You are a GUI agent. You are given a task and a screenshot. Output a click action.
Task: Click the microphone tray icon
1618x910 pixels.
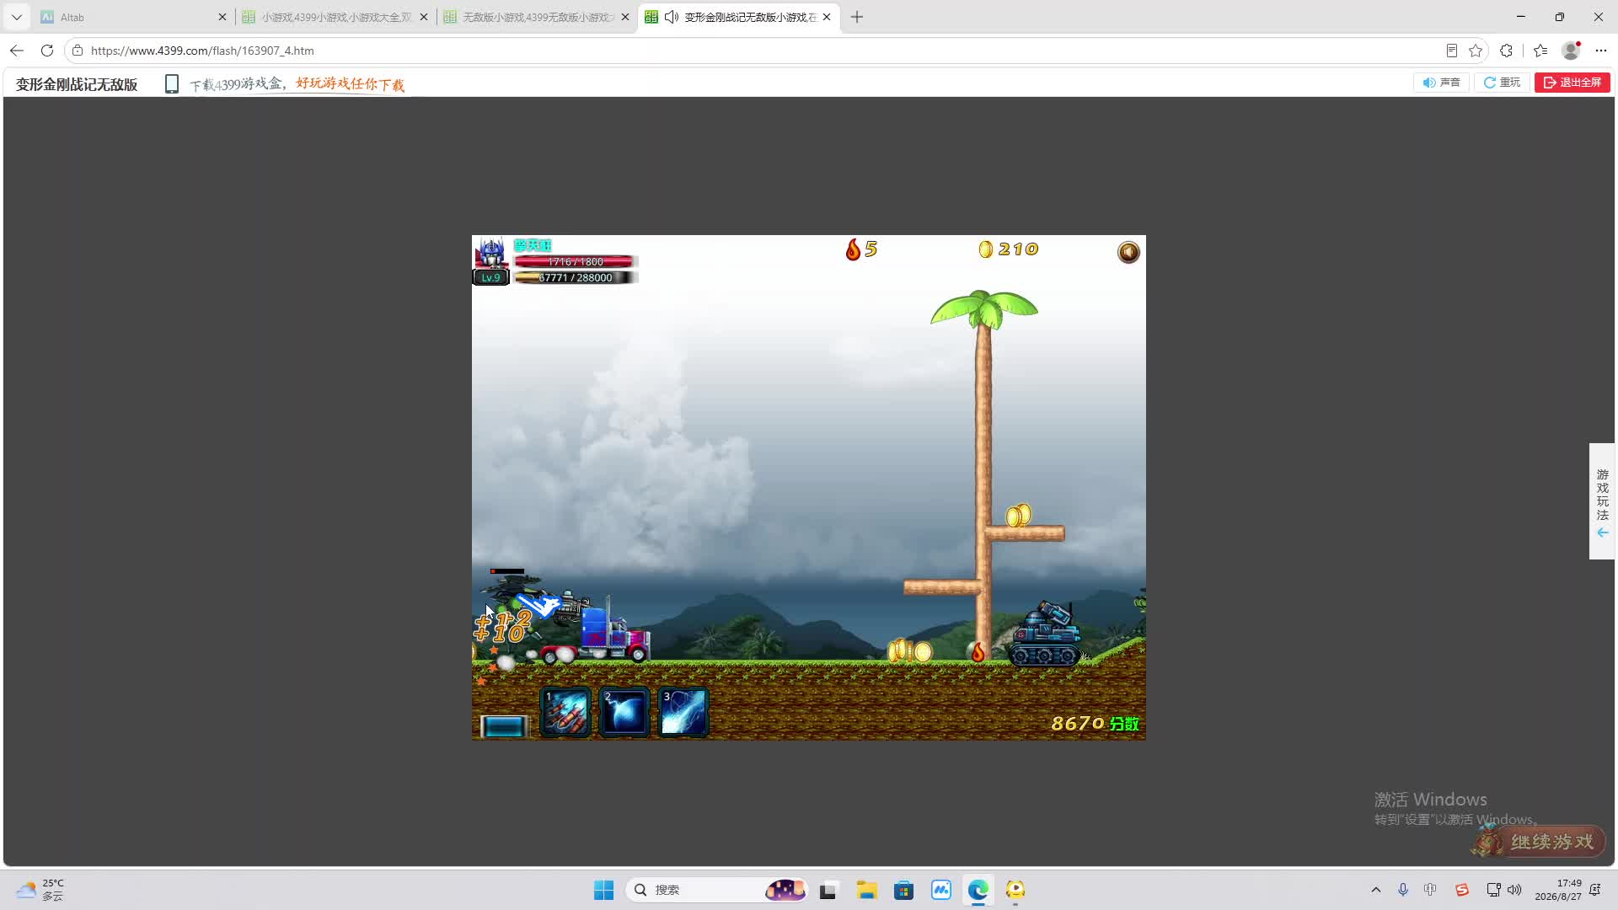(1403, 890)
